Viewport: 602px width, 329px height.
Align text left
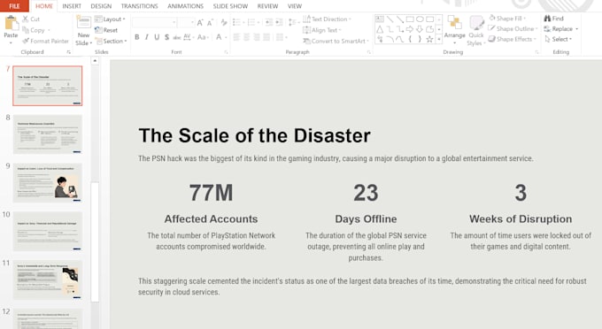(x=236, y=37)
